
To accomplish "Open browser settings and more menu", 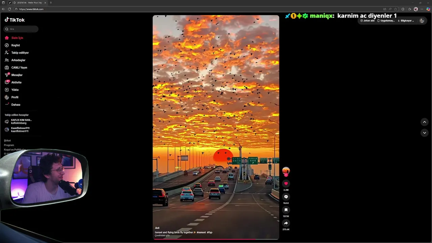I will pos(422,9).
